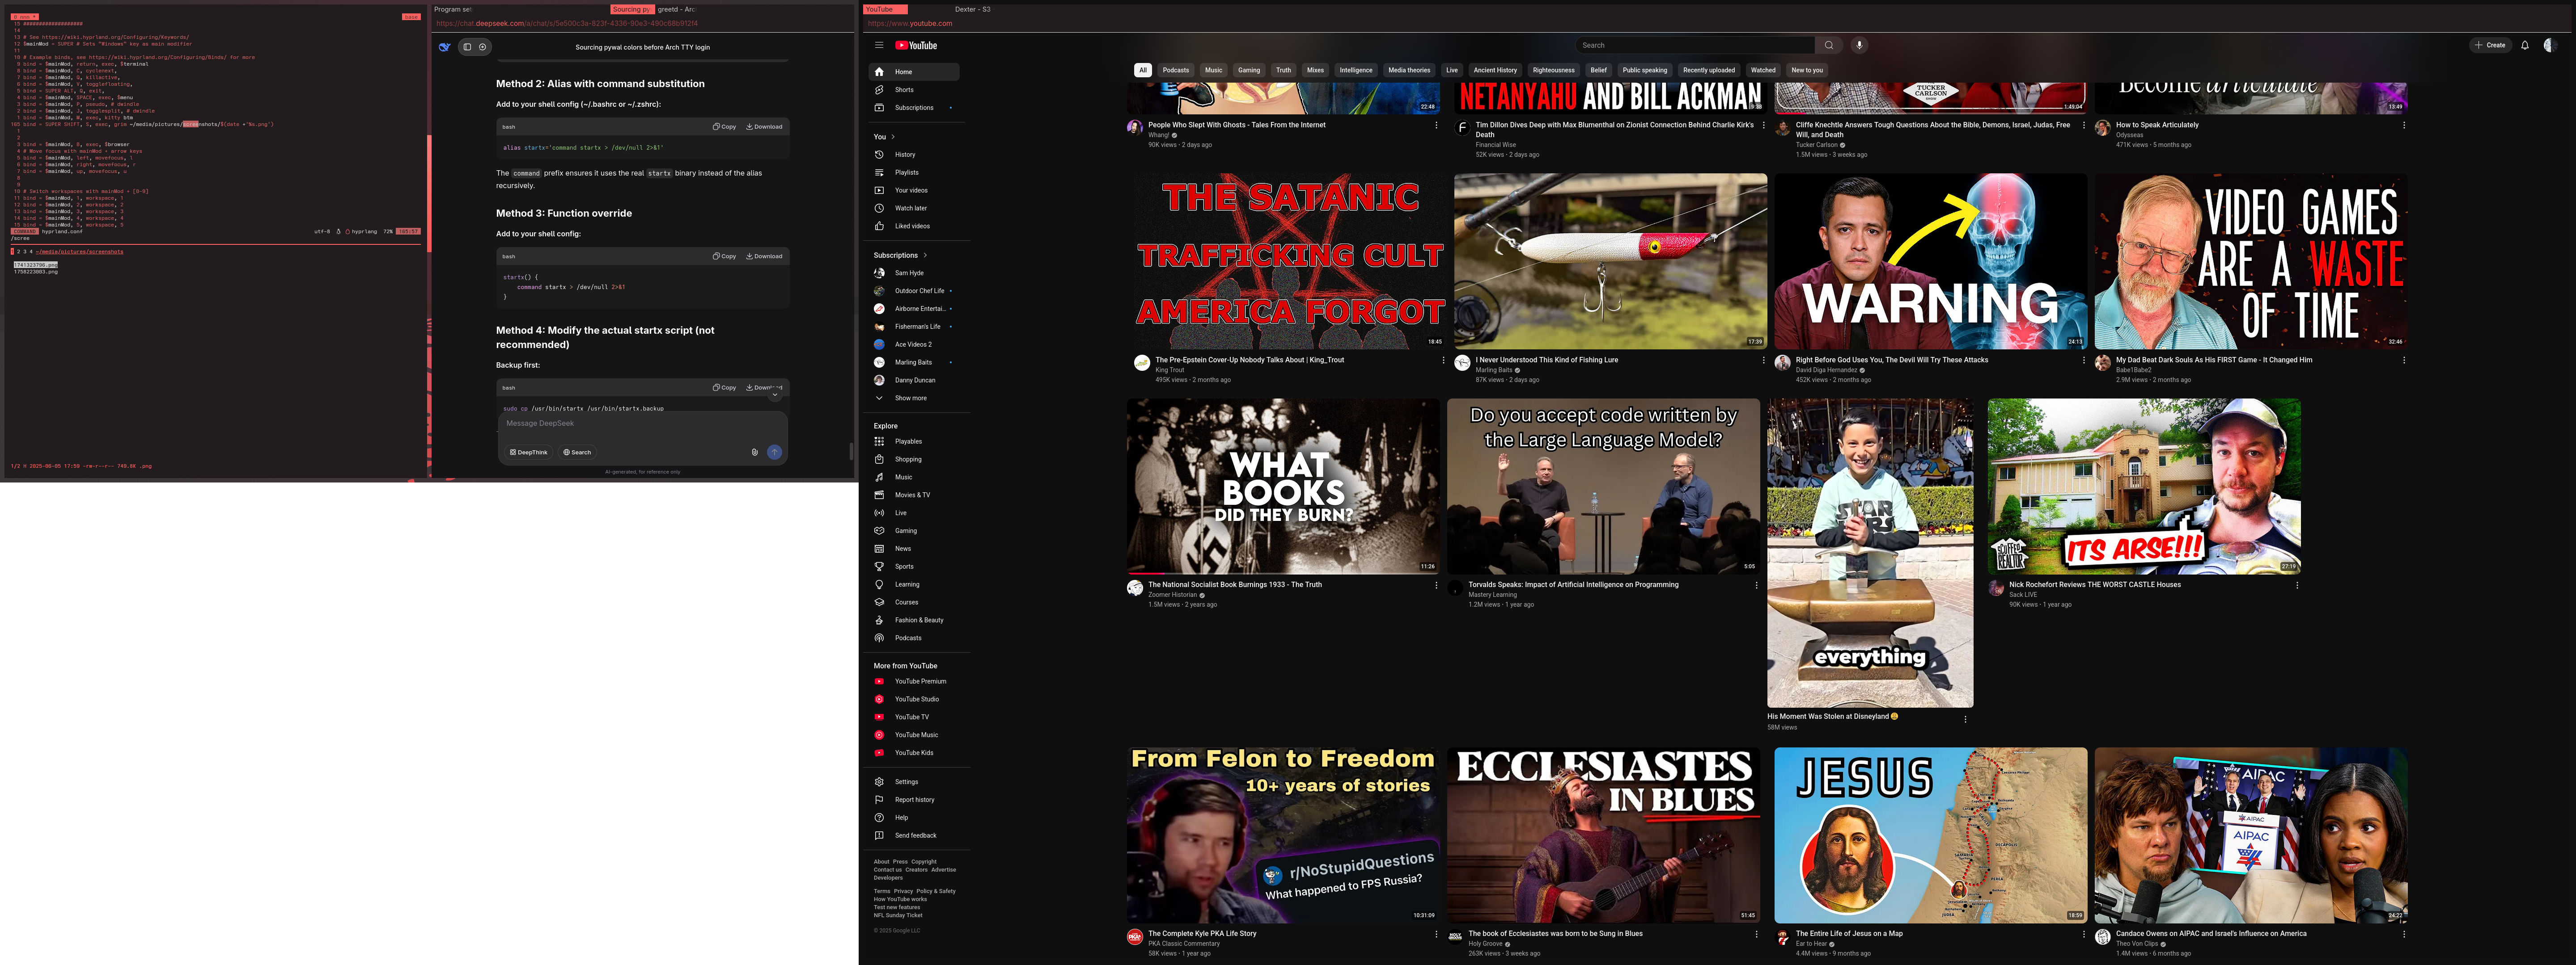
Task: Copy the alias startx code block
Action: click(724, 127)
